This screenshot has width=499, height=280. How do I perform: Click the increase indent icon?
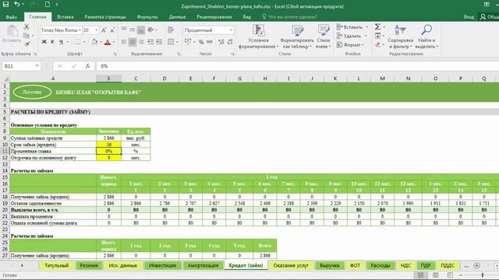[158, 42]
